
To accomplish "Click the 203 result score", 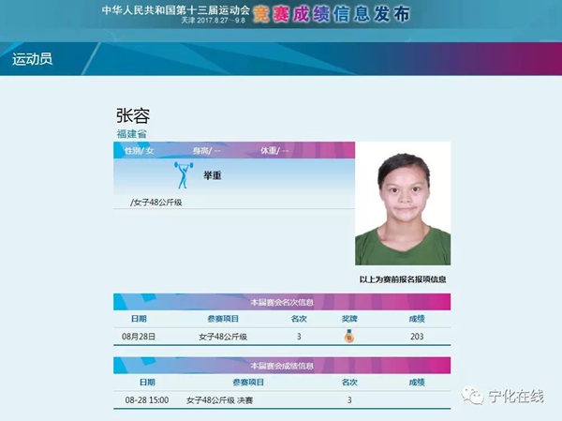I will (x=417, y=336).
